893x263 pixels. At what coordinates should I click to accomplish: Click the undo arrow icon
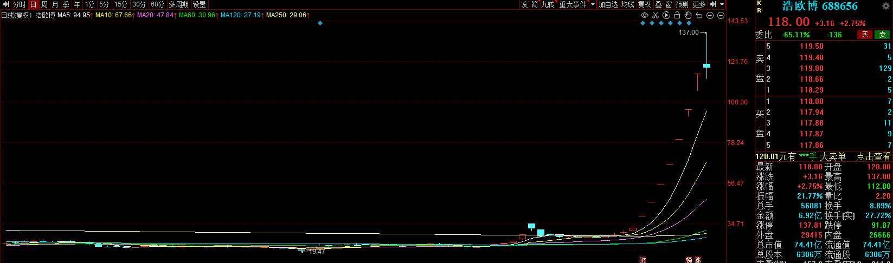699,15
